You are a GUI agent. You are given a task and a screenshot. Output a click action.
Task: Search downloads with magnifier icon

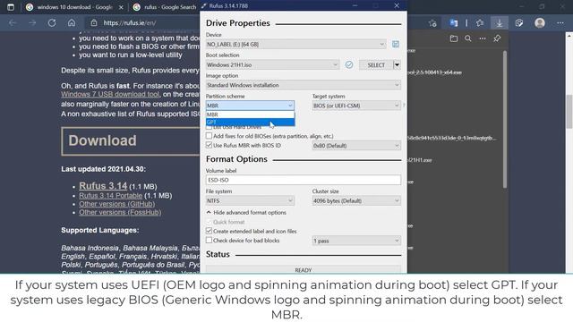(x=468, y=38)
